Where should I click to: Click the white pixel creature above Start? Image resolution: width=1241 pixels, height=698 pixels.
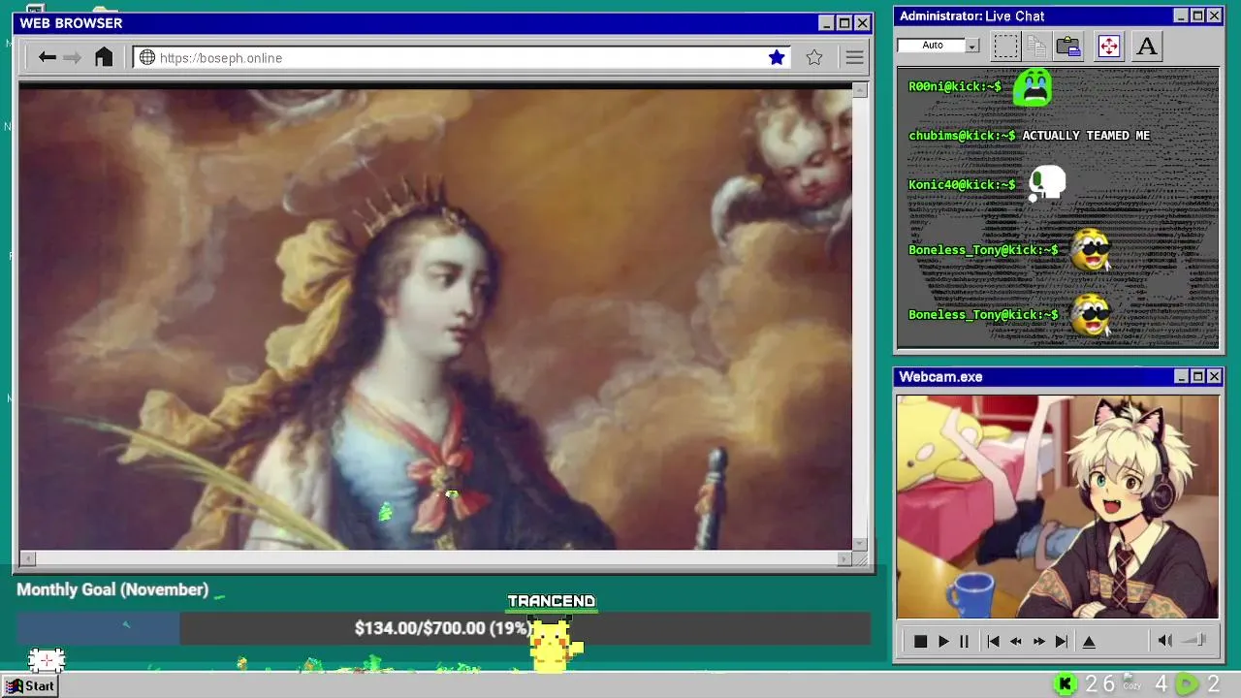[46, 660]
